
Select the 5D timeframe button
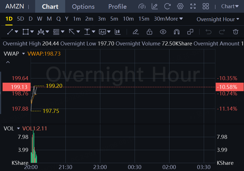tap(20, 19)
